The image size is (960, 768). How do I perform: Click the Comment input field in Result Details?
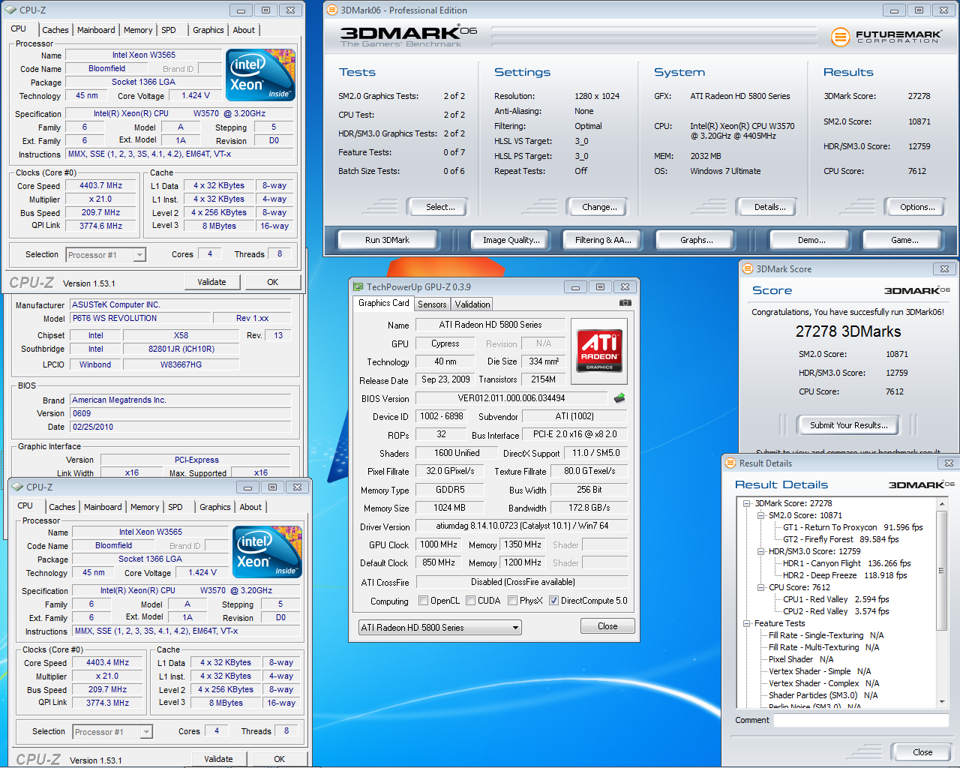(861, 720)
